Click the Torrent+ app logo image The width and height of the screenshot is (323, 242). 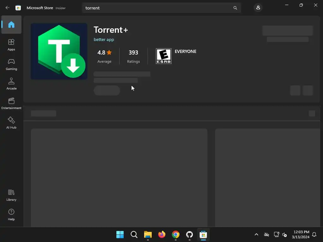click(59, 51)
